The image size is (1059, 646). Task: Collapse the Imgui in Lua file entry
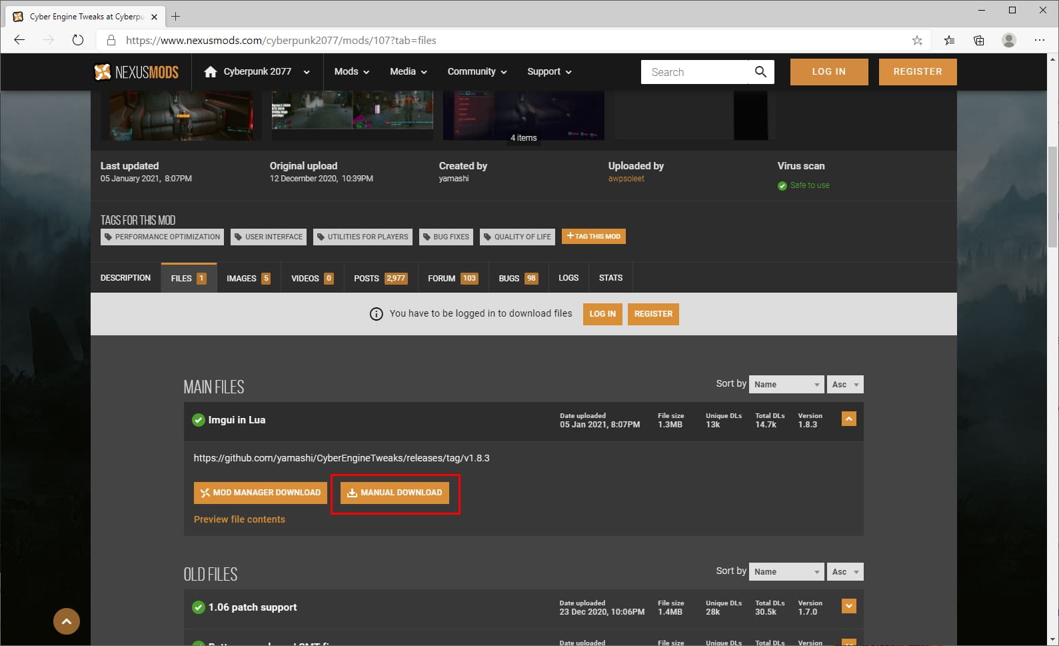point(848,419)
